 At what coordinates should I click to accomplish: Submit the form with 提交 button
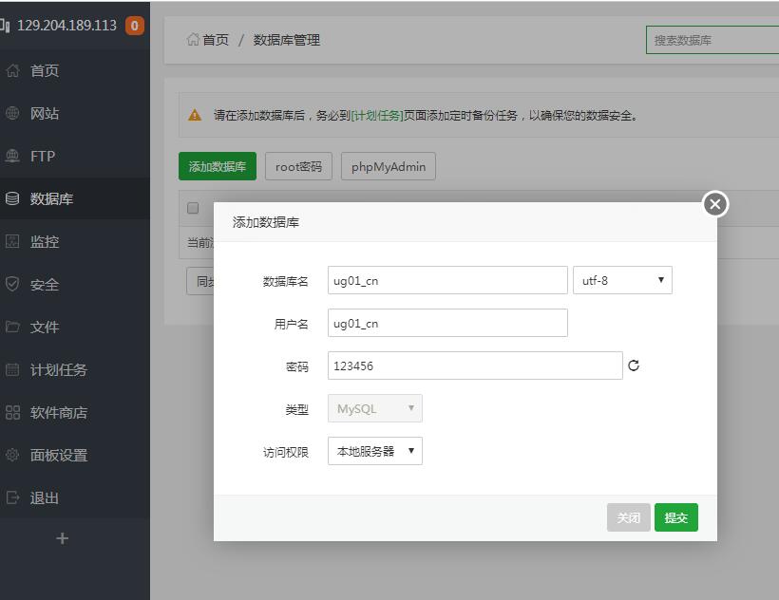point(675,517)
